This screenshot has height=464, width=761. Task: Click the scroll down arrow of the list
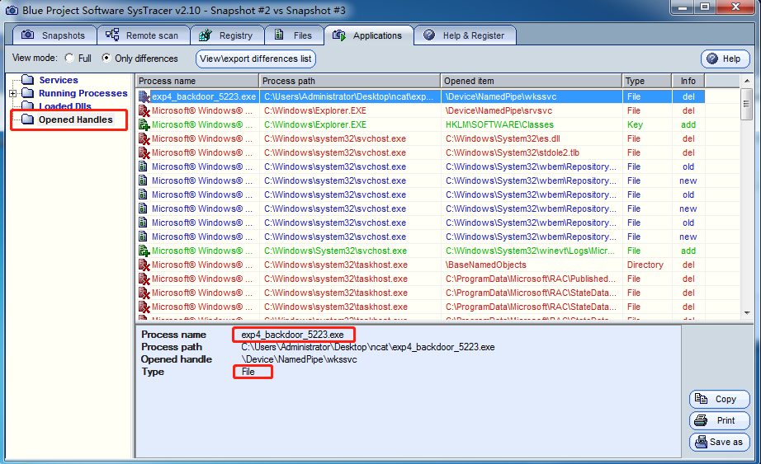(747, 312)
